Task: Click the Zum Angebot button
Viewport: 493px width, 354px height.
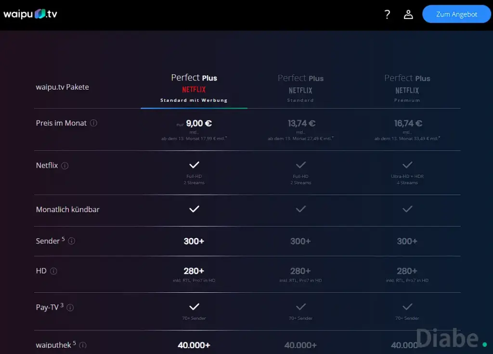Action: click(x=456, y=14)
